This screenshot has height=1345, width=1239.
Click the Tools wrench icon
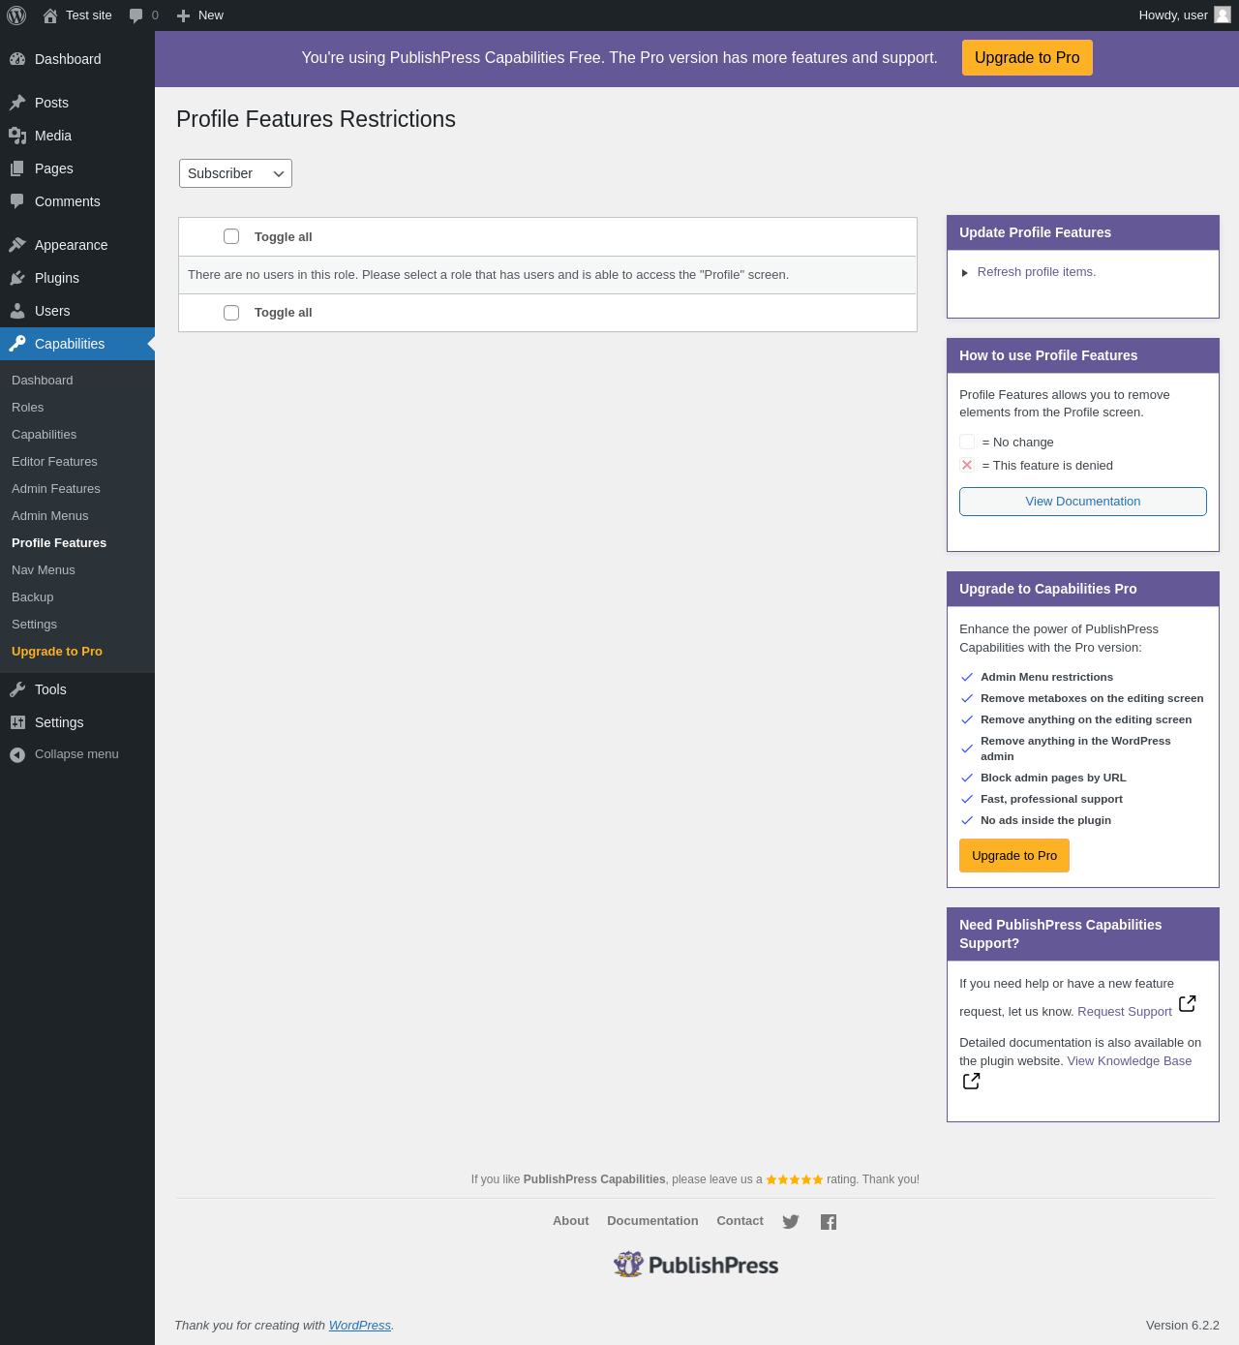pyautogui.click(x=17, y=689)
